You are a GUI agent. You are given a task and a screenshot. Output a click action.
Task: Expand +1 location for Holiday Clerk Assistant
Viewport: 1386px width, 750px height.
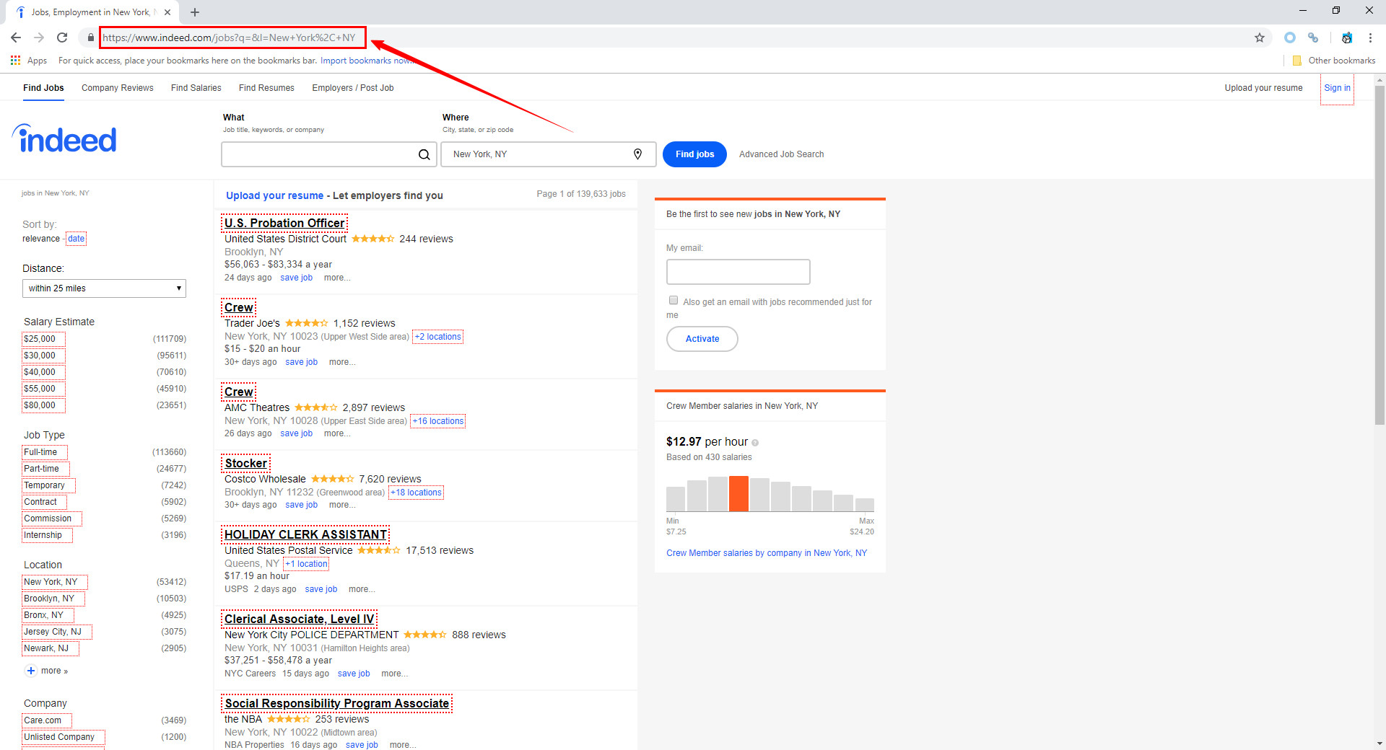[306, 564]
